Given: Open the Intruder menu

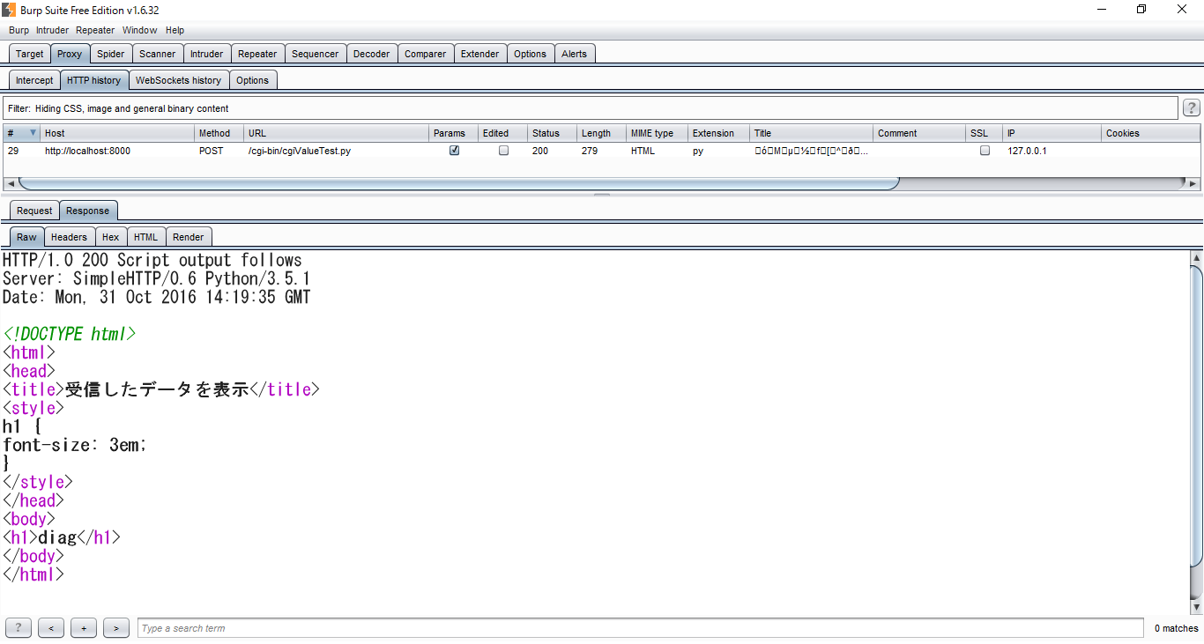Looking at the screenshot, I should tap(52, 30).
